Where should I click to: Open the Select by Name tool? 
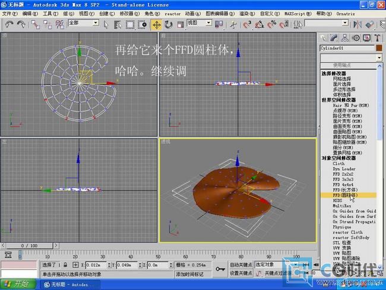click(118, 24)
